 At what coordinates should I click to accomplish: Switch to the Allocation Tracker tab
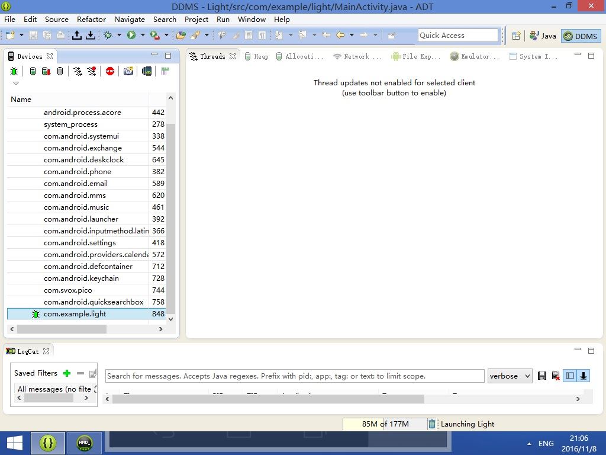(x=300, y=56)
